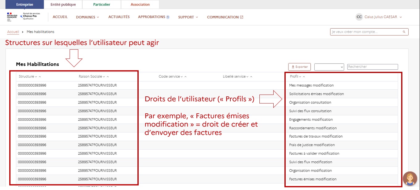Select ACTUALITÉS in the navigation bar
Screen dimensions: 420x190
pyautogui.click(x=119, y=17)
